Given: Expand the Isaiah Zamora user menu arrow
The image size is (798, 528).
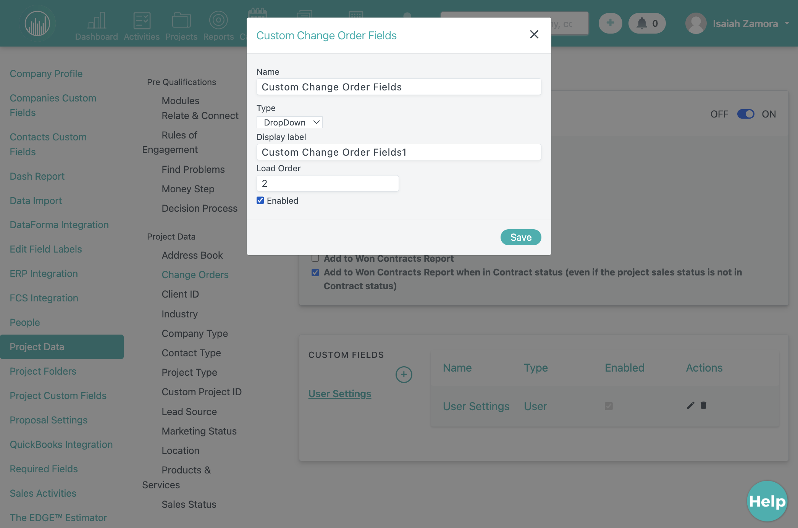Looking at the screenshot, I should pyautogui.click(x=787, y=23).
